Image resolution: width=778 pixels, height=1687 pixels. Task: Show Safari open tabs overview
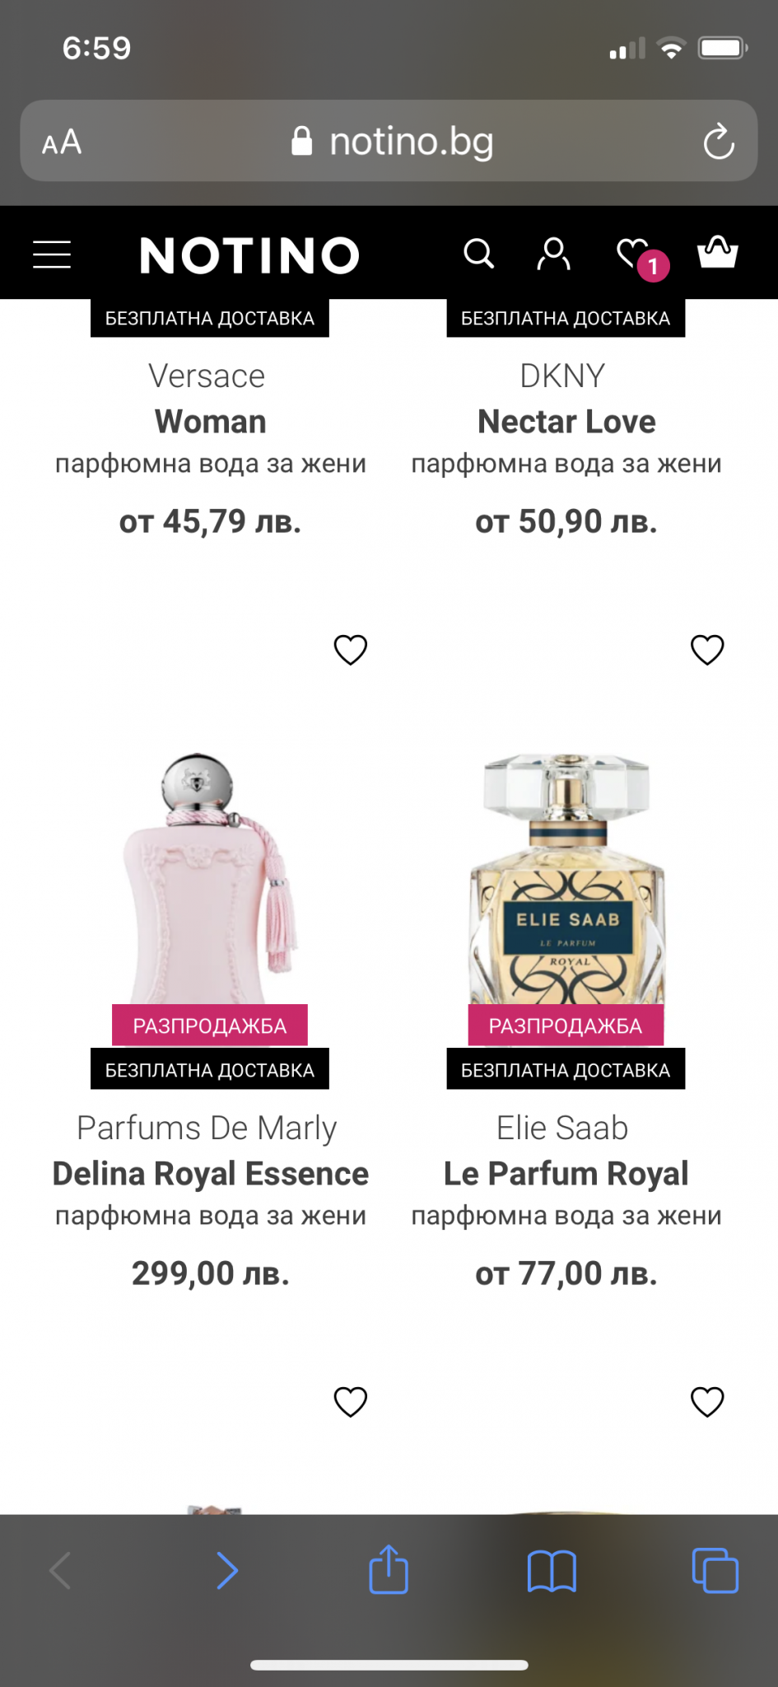pyautogui.click(x=715, y=1571)
